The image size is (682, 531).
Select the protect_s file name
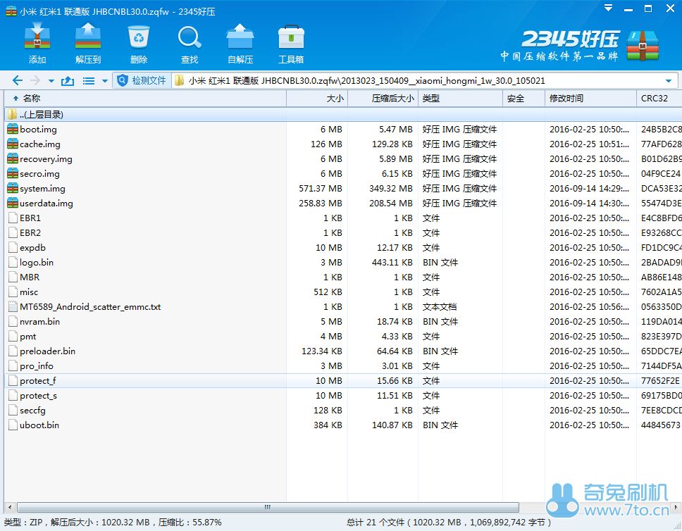38,396
